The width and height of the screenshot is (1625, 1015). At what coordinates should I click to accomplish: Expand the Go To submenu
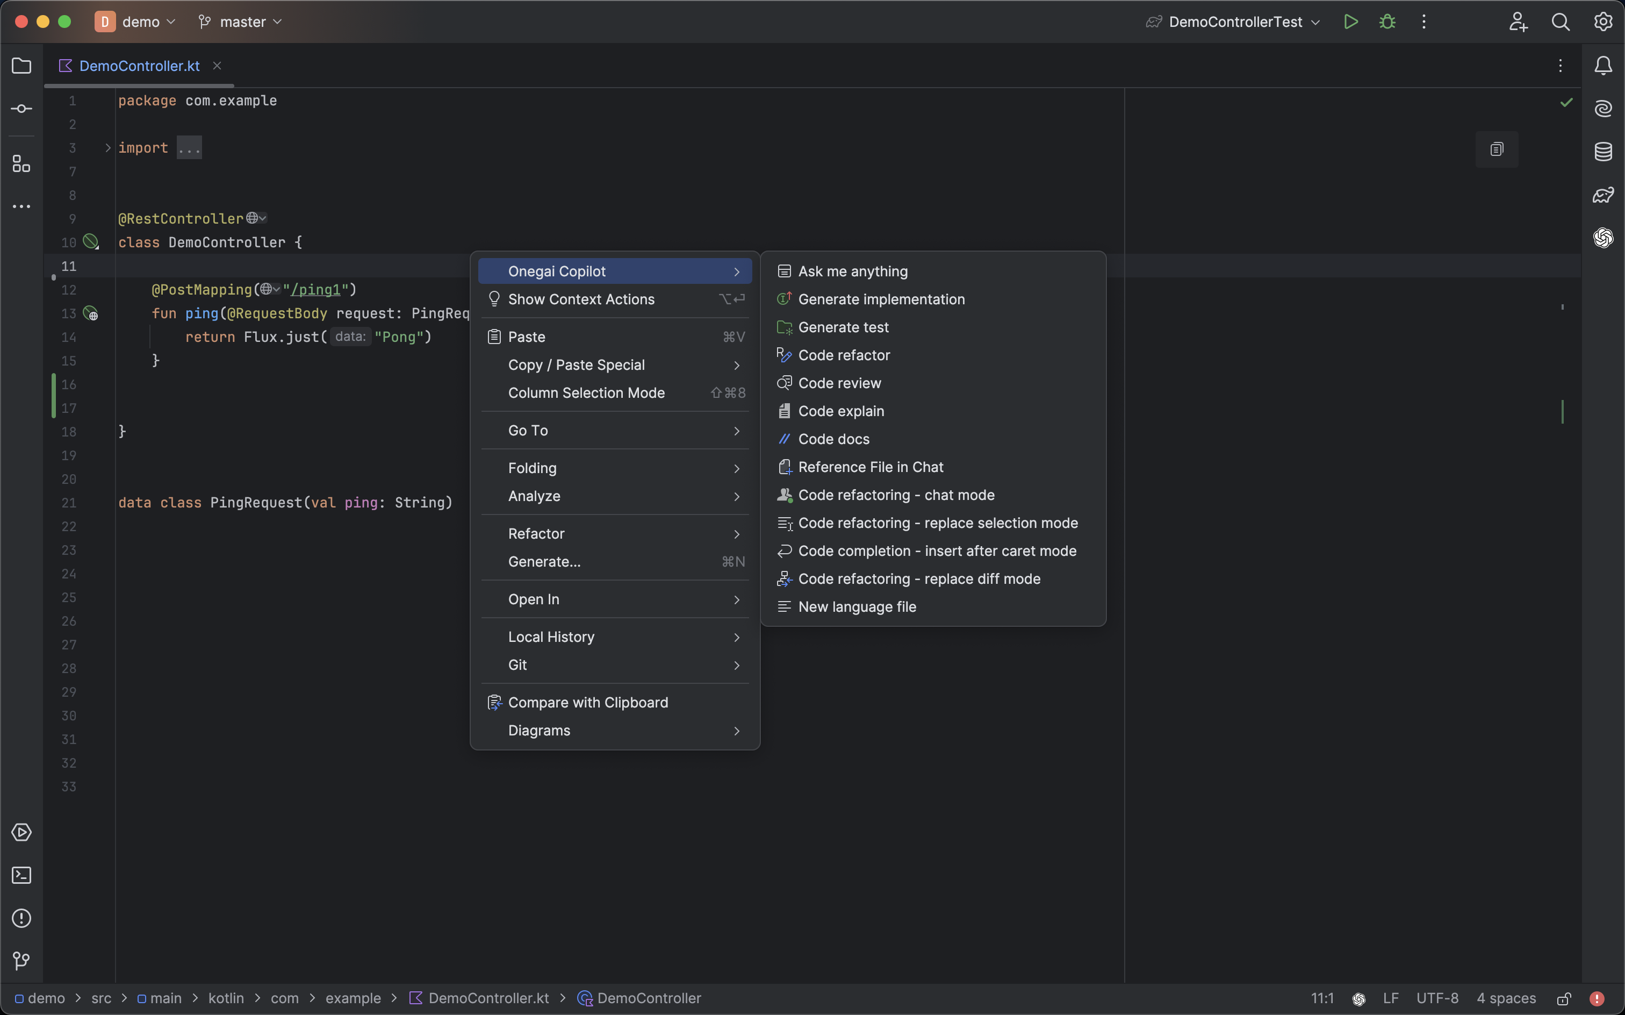point(615,430)
